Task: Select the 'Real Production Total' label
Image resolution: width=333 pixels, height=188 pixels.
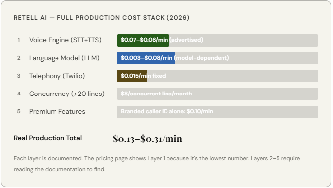Action: 48,138
